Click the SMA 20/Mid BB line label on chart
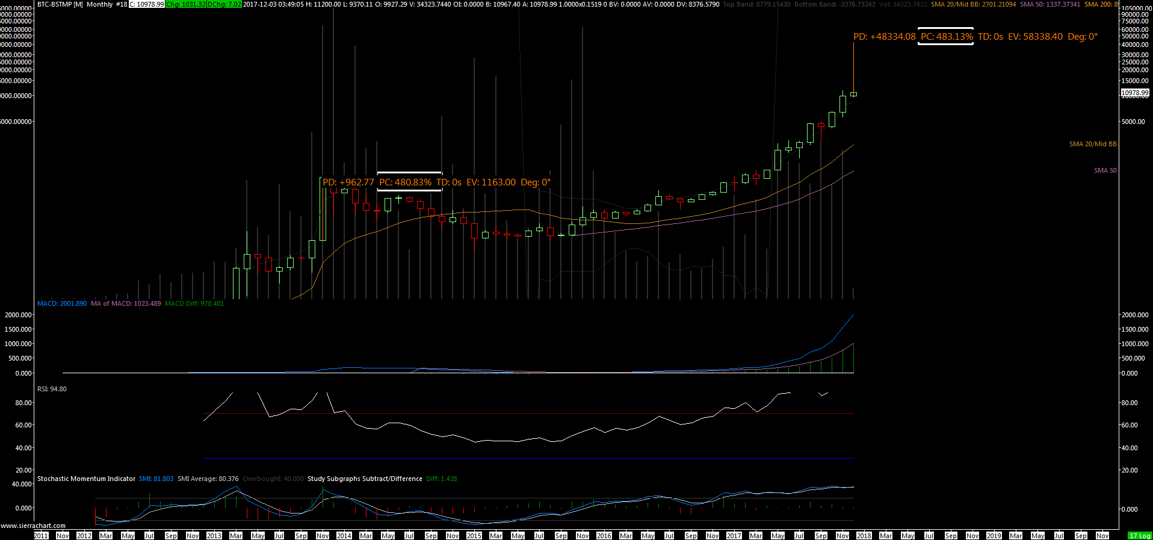Screen dimensions: 1153x540 tap(1093, 144)
